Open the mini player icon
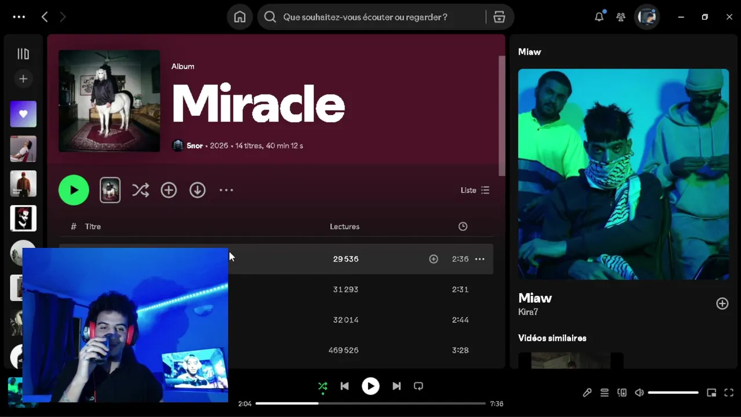The width and height of the screenshot is (741, 417). [711, 393]
